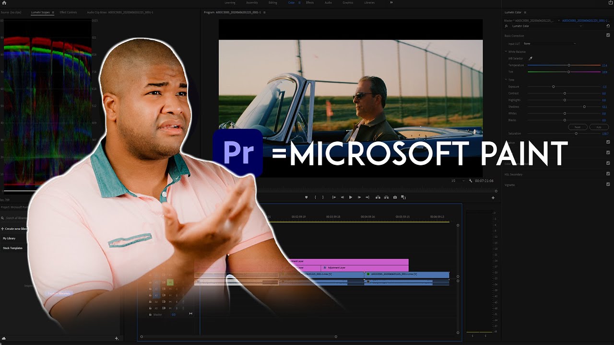Pick the WB Selector eyedropper
The image size is (614, 345).
[x=531, y=58]
